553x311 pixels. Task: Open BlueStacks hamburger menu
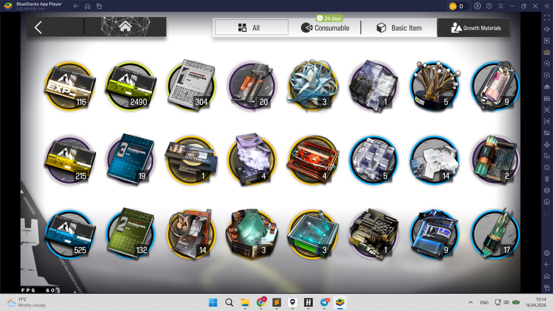[x=501, y=6]
